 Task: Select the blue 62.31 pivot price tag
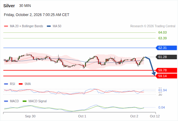point(166,48)
